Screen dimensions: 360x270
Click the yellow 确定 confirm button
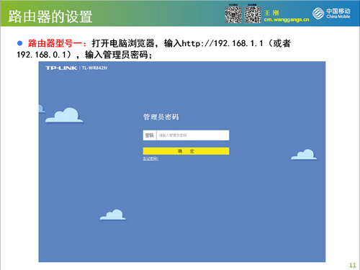(x=186, y=151)
